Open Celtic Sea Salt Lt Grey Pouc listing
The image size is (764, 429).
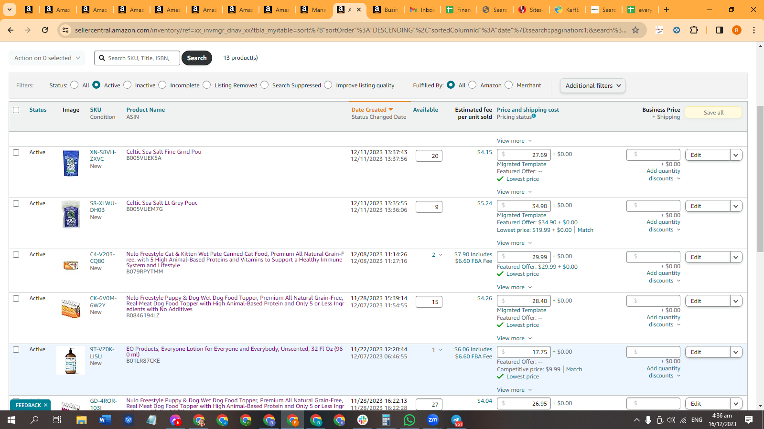[162, 203]
